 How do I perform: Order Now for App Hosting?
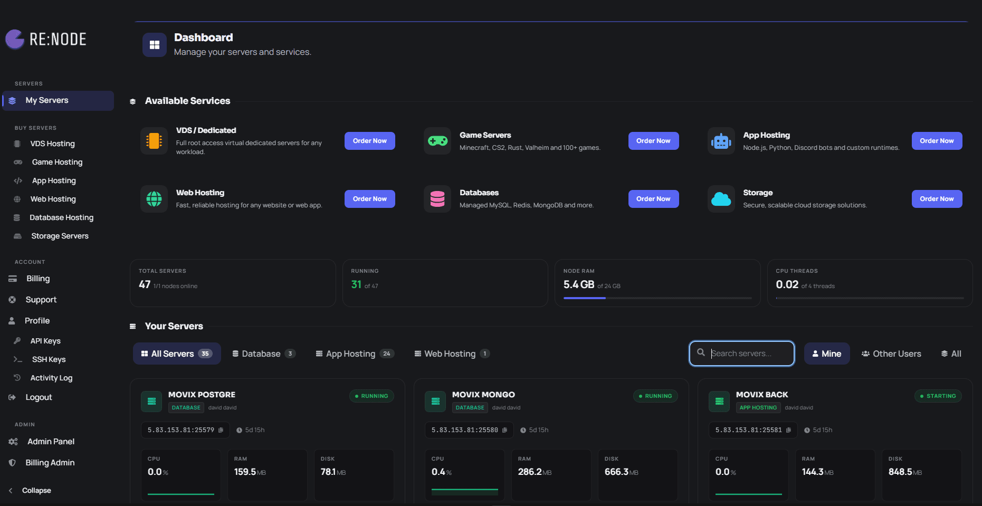(x=937, y=141)
